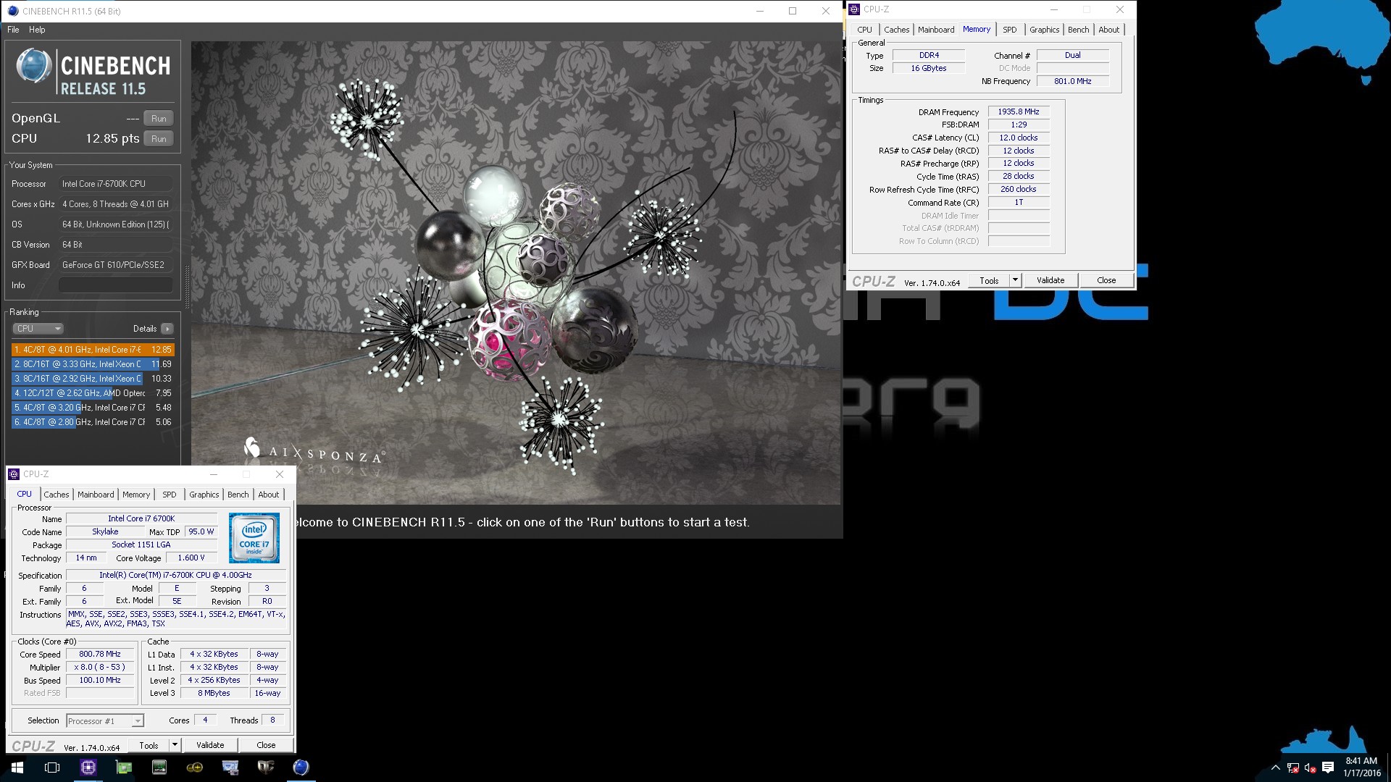Screen dimensions: 1391x782
Task: Click the muted volume tray icon
Action: pyautogui.click(x=1310, y=768)
